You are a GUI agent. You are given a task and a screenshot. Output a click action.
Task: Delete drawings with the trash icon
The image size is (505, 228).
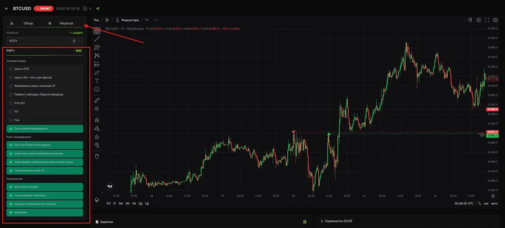point(97,157)
